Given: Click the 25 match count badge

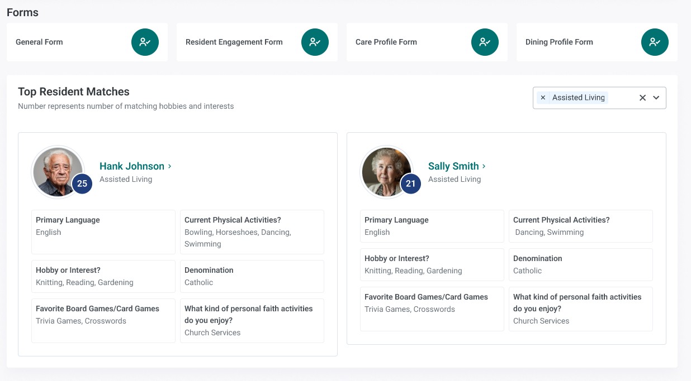Looking at the screenshot, I should (x=82, y=184).
